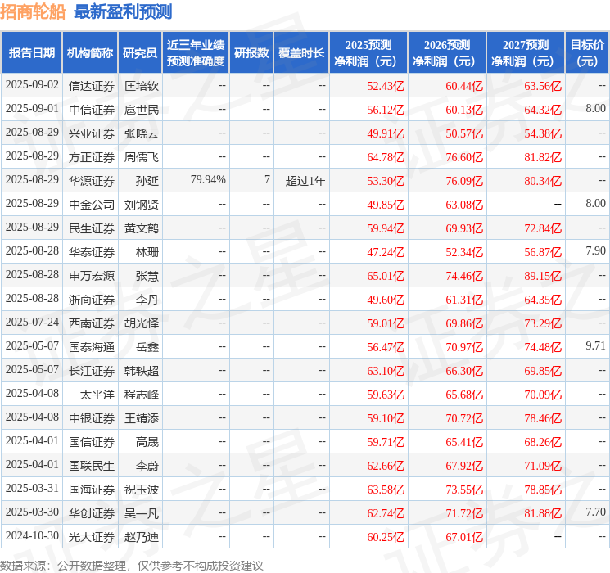The width and height of the screenshot is (610, 573).
Task: Select the 信达证券 institution cell
Action: [92, 86]
